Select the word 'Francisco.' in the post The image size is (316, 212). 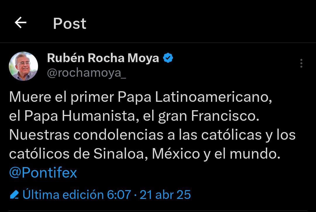click(x=225, y=116)
